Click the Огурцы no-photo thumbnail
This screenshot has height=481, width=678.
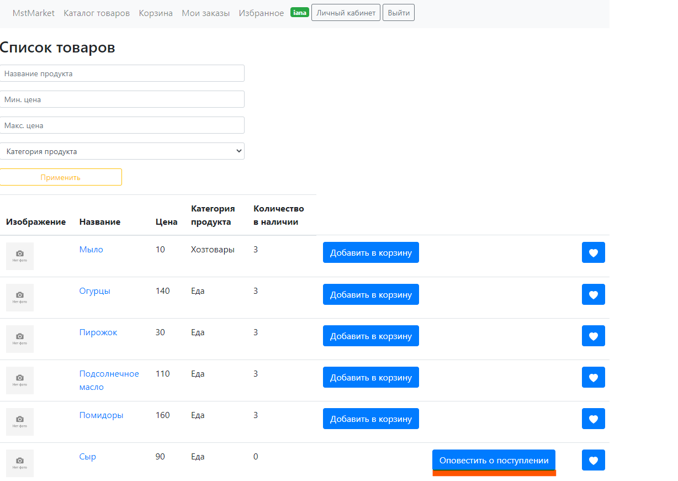click(x=20, y=298)
